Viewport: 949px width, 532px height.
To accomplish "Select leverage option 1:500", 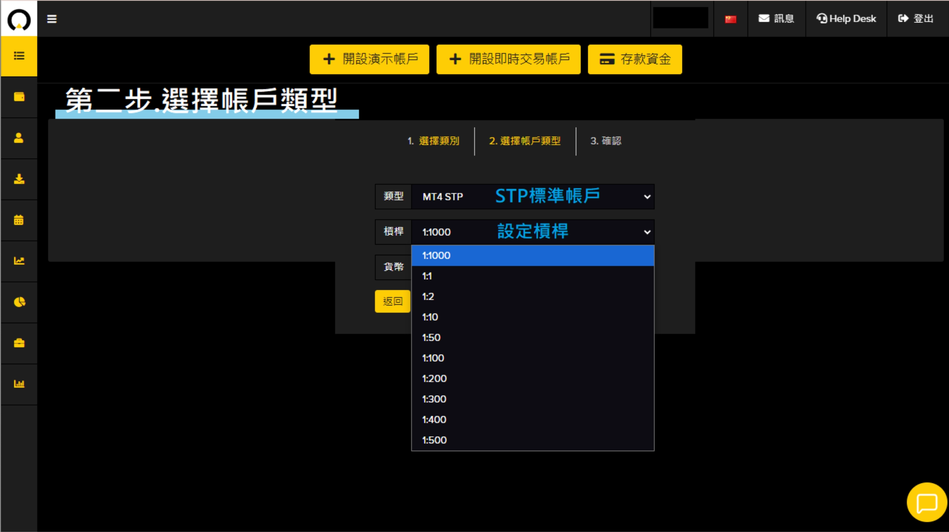I will tap(533, 440).
